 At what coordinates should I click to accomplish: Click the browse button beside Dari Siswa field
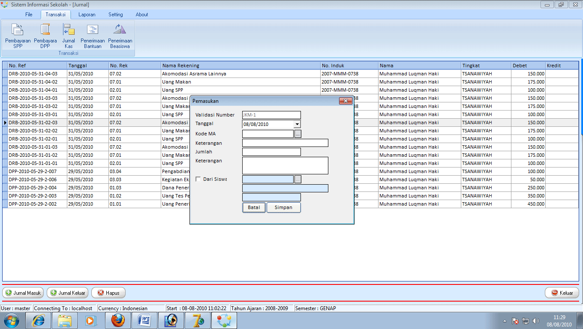coord(298,179)
